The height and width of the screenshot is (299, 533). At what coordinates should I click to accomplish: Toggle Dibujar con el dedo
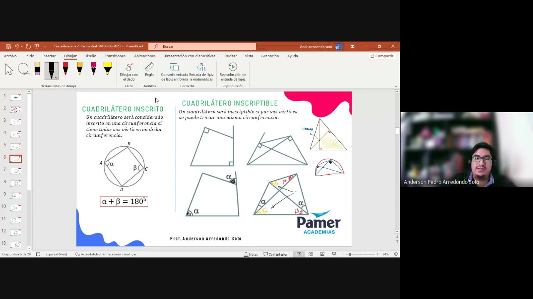[129, 72]
